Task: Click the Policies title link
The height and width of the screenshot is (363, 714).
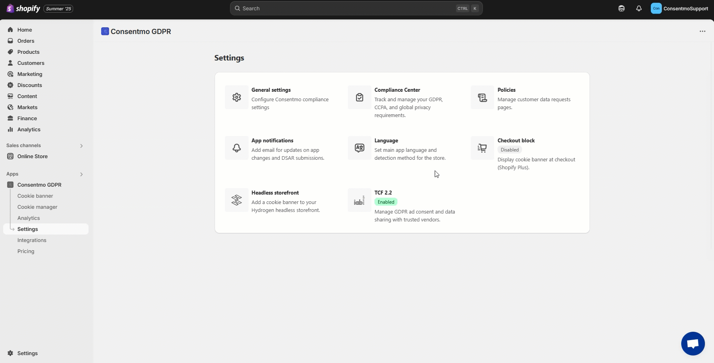Action: (x=507, y=90)
